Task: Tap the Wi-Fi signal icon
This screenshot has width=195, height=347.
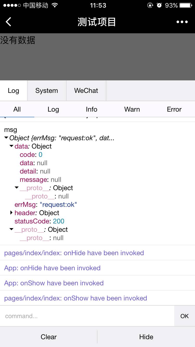Action: [x=55, y=5]
